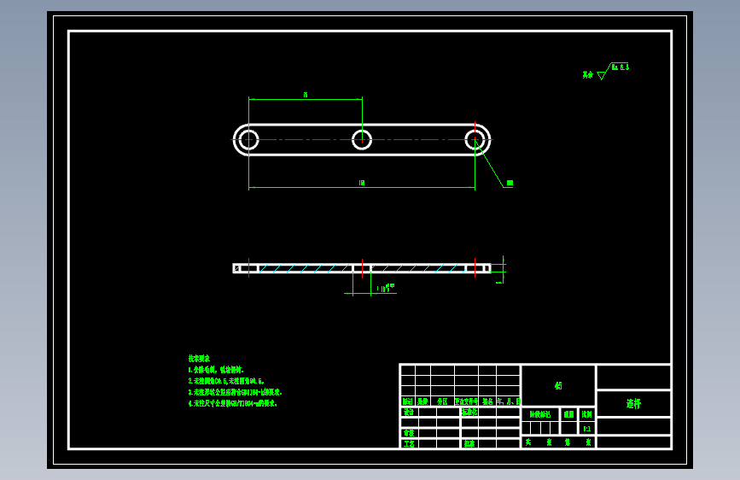The height and width of the screenshot is (480, 740).
Task: Click the '其余' text near roughness symbol
Action: click(587, 74)
